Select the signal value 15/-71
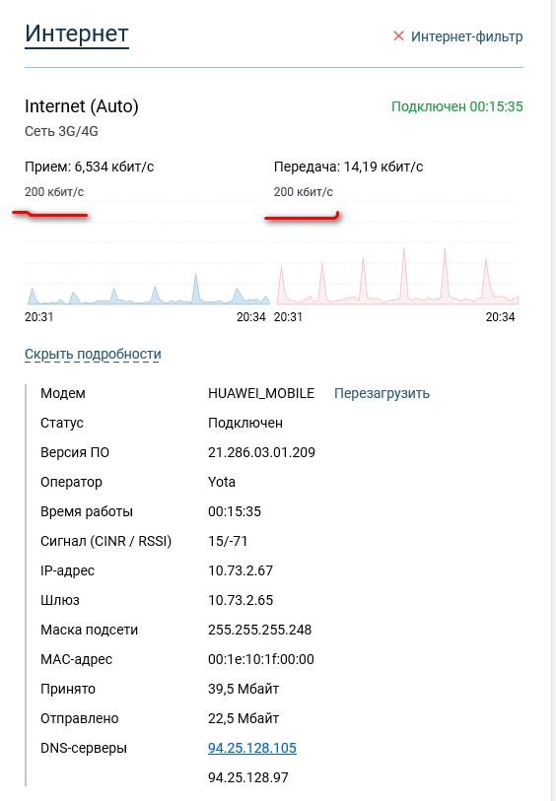Screen dimensions: 556x801 [x=228, y=541]
